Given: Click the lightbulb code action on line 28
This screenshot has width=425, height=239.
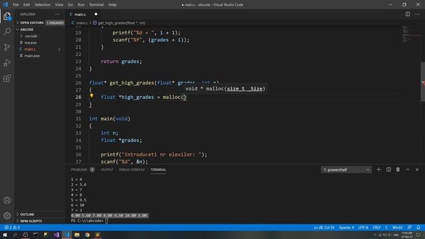Looking at the screenshot, I should [x=92, y=96].
